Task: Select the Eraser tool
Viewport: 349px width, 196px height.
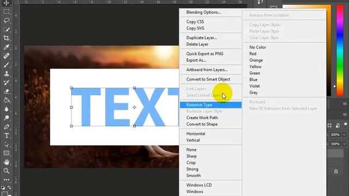Action: pos(6,91)
